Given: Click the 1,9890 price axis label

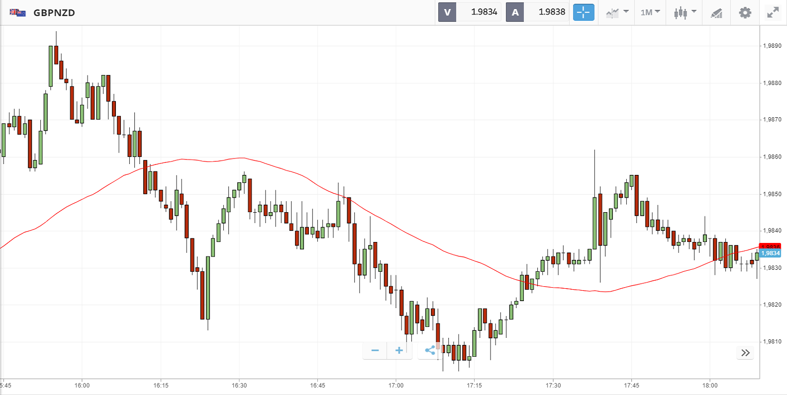Looking at the screenshot, I should coord(772,46).
